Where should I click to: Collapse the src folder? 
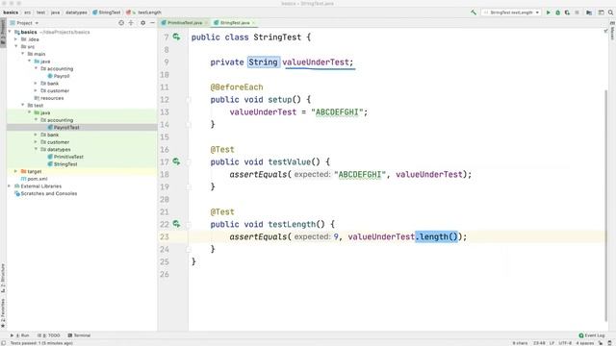click(x=16, y=47)
